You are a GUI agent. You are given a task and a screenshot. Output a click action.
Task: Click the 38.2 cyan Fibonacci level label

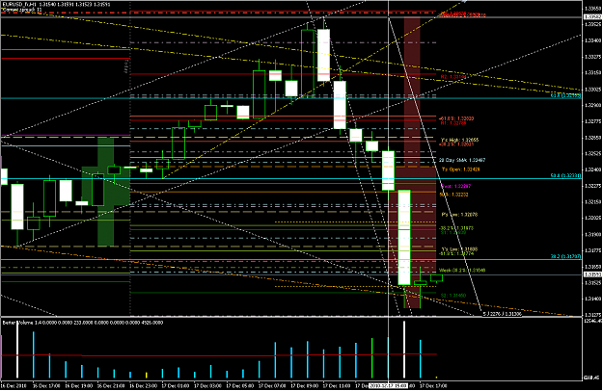click(565, 256)
